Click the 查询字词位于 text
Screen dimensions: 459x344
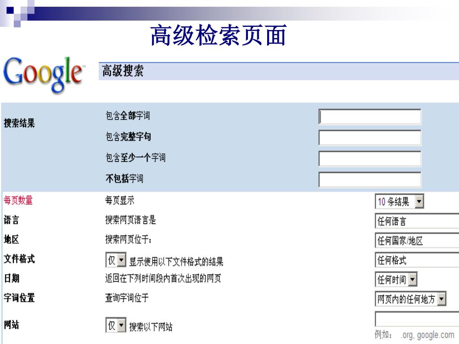tap(127, 298)
